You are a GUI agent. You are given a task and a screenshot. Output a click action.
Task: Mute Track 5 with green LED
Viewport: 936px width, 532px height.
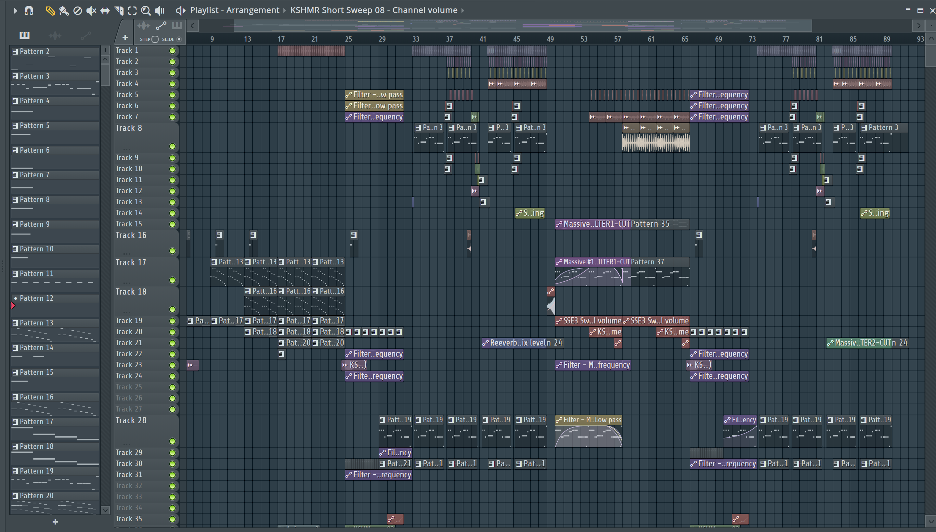(172, 95)
